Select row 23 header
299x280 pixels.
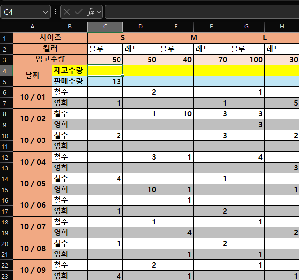pos(6,276)
